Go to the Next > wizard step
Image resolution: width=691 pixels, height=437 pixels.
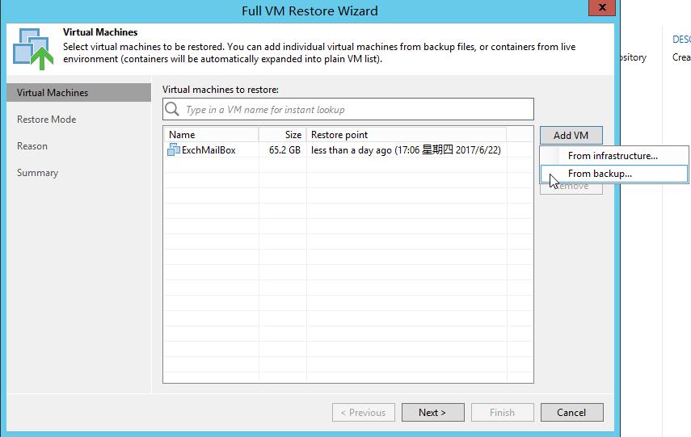coord(432,412)
